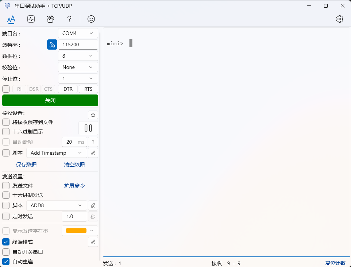Expand the None parity dropdown
The image size is (351, 267).
tap(78, 67)
